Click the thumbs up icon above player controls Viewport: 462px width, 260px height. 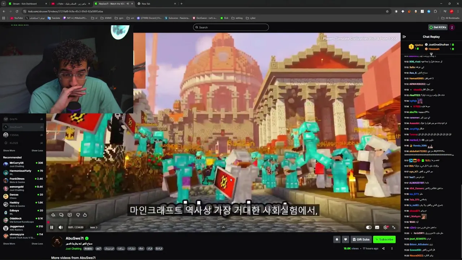pyautogui.click(x=85, y=215)
